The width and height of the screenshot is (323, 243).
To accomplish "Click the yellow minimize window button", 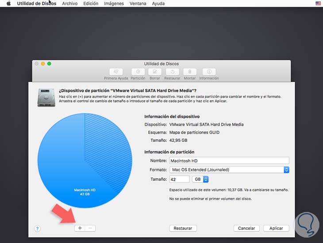I will coord(43,63).
